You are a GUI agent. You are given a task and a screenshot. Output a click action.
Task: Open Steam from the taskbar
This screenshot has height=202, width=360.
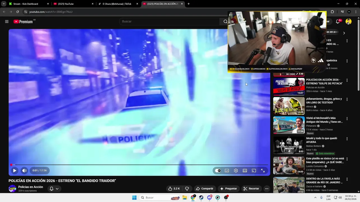coord(201,198)
